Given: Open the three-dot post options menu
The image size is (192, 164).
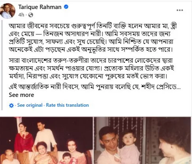Looking at the screenshot, I should click(180, 10).
